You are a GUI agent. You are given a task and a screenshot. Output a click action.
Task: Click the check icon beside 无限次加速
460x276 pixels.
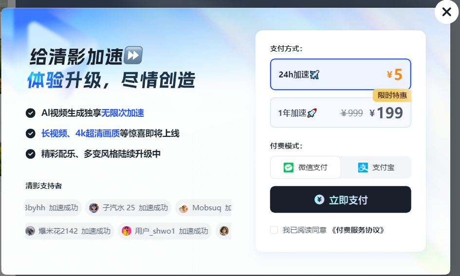31,113
